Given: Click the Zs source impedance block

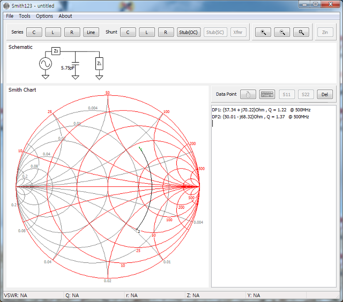Looking at the screenshot, I should [x=56, y=51].
